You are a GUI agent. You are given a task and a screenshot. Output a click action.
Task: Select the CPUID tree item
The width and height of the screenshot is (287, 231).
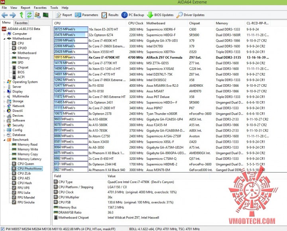pyautogui.click(x=20, y=48)
